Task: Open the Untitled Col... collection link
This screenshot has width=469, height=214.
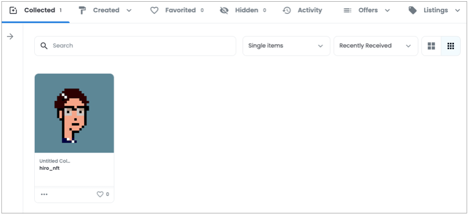Action: [x=55, y=161]
